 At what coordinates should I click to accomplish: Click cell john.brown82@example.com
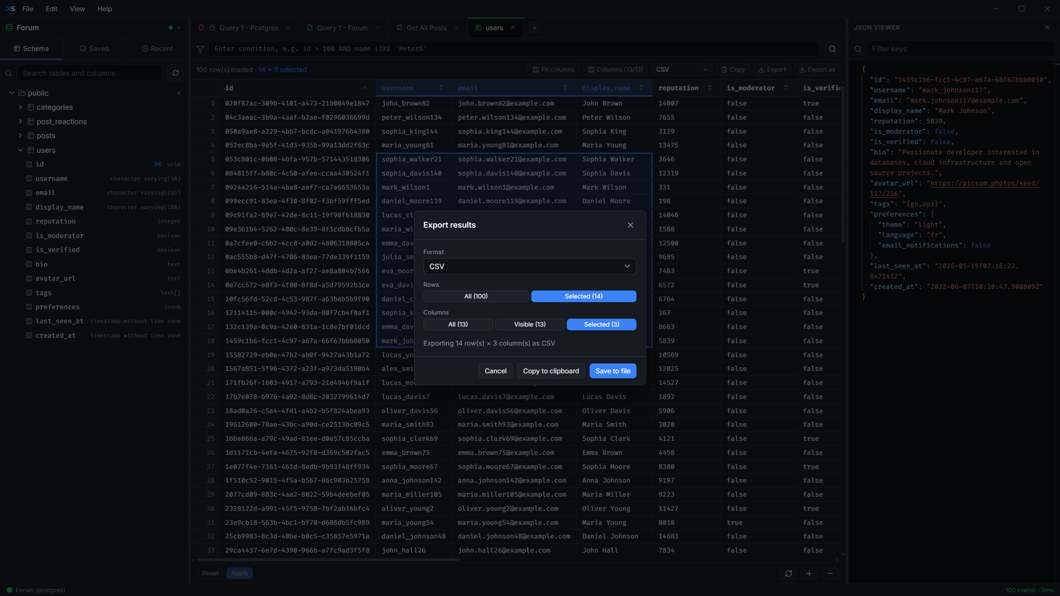[x=514, y=103]
